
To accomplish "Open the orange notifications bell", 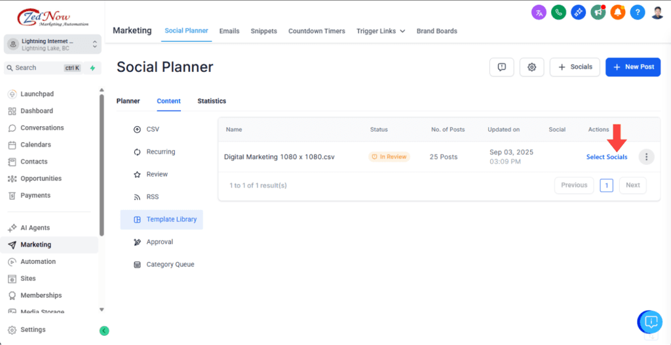I will coord(617,12).
